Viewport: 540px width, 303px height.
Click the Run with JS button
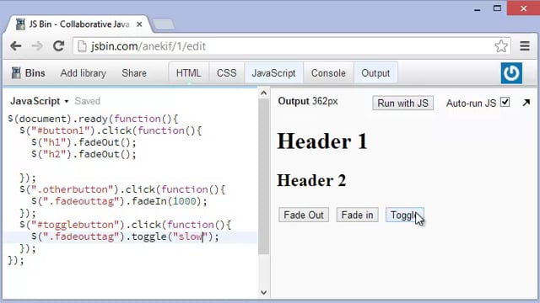tap(403, 103)
